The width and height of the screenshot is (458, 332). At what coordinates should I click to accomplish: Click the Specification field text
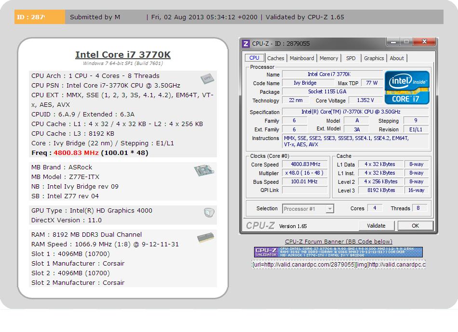tap(355, 112)
